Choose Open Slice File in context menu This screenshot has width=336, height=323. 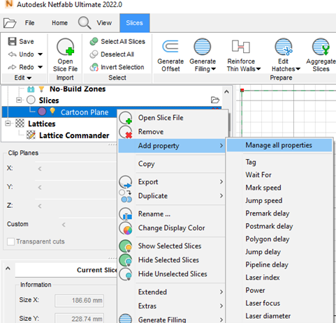point(161,118)
